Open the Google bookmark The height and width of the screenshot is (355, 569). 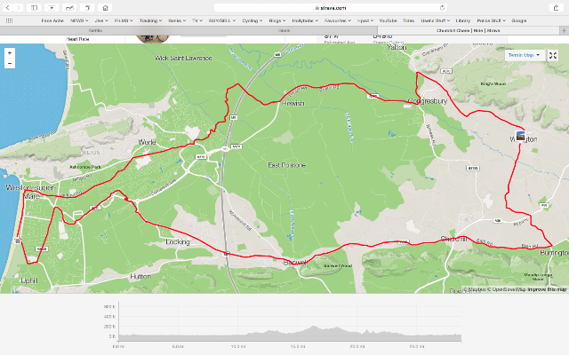[519, 20]
